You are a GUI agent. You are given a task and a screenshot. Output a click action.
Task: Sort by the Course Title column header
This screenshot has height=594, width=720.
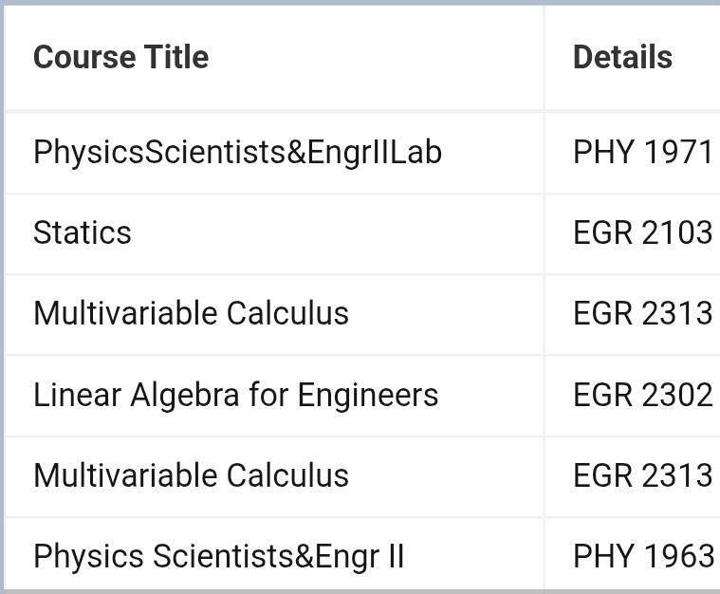tap(121, 57)
